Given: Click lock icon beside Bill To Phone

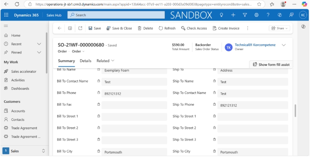Looking at the screenshot, I should click(98, 92).
